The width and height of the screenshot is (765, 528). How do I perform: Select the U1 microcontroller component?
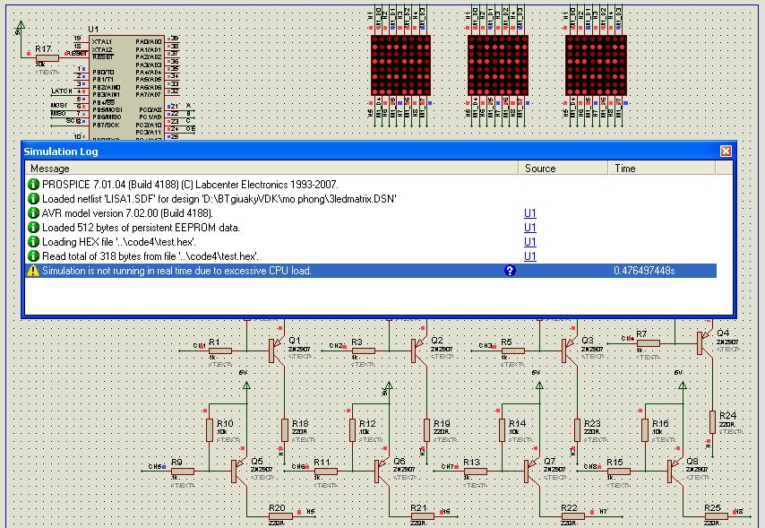click(x=127, y=87)
